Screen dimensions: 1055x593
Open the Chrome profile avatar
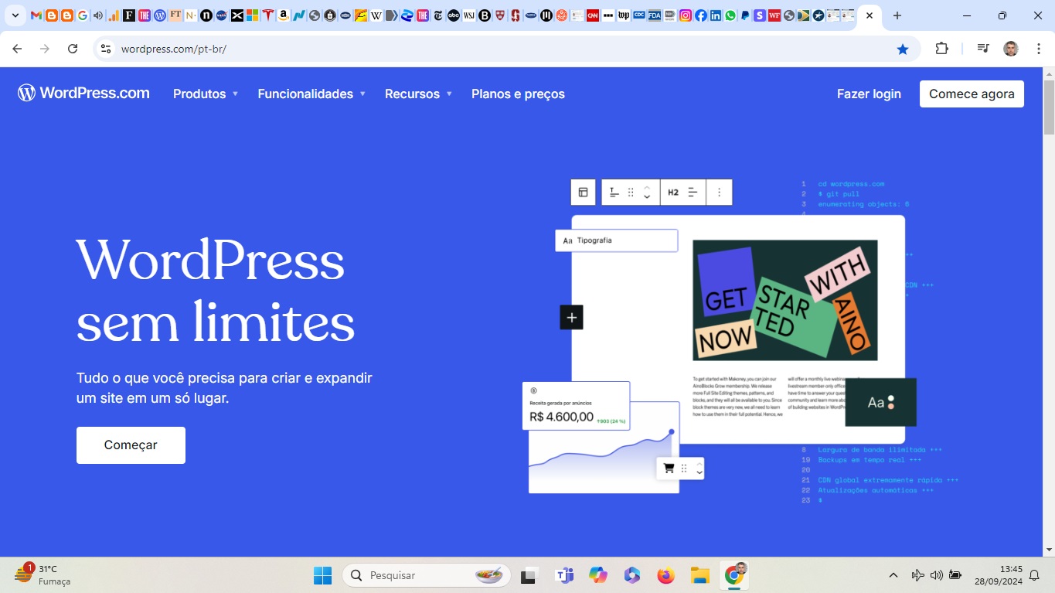tap(1011, 49)
